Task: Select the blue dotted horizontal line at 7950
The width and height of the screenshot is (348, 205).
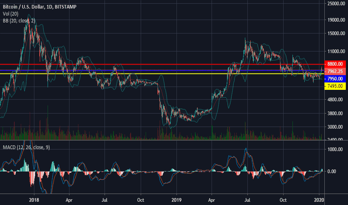Action: pyautogui.click(x=162, y=70)
